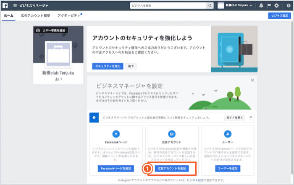This screenshot has height=185, width=294.
Task: Click the Facebookページ flag icon
Action: pyautogui.click(x=116, y=134)
